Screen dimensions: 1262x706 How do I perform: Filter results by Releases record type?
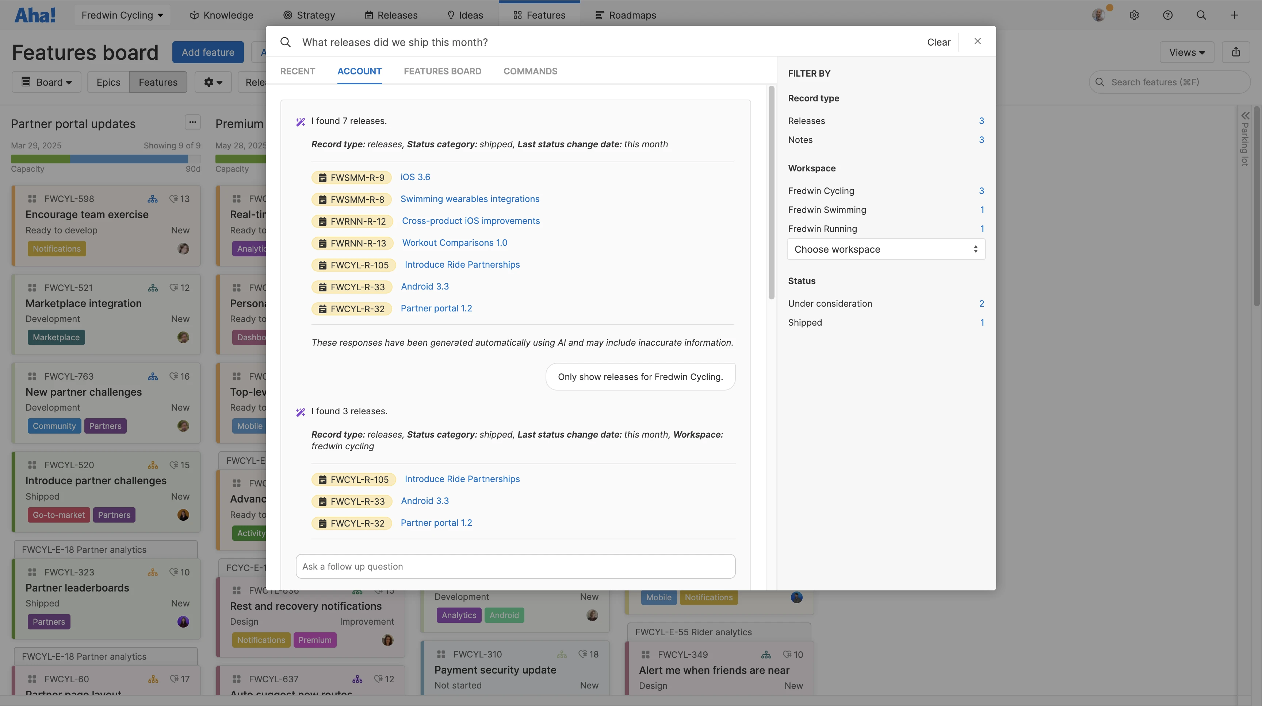(806, 121)
